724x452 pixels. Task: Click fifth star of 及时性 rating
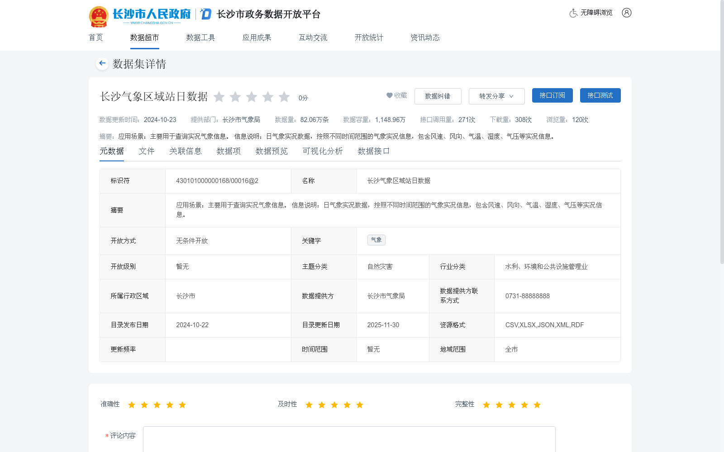(360, 405)
